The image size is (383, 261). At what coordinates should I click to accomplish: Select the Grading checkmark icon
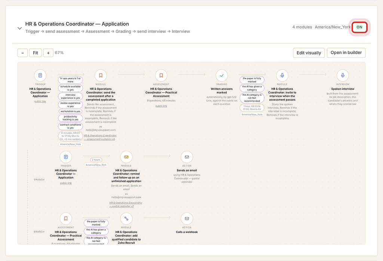coord(222,76)
